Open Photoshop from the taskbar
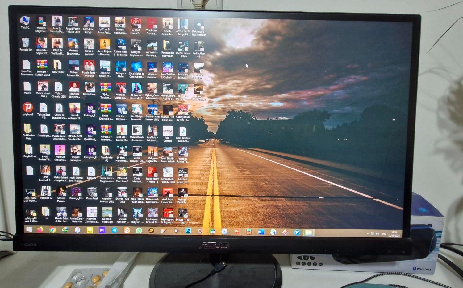Image resolution: width=463 pixels, height=288 pixels. coord(188,231)
